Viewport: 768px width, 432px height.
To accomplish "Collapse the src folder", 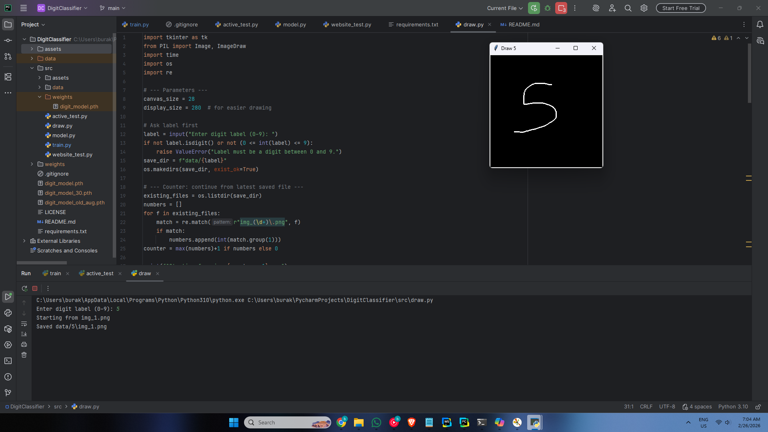I will [32, 68].
